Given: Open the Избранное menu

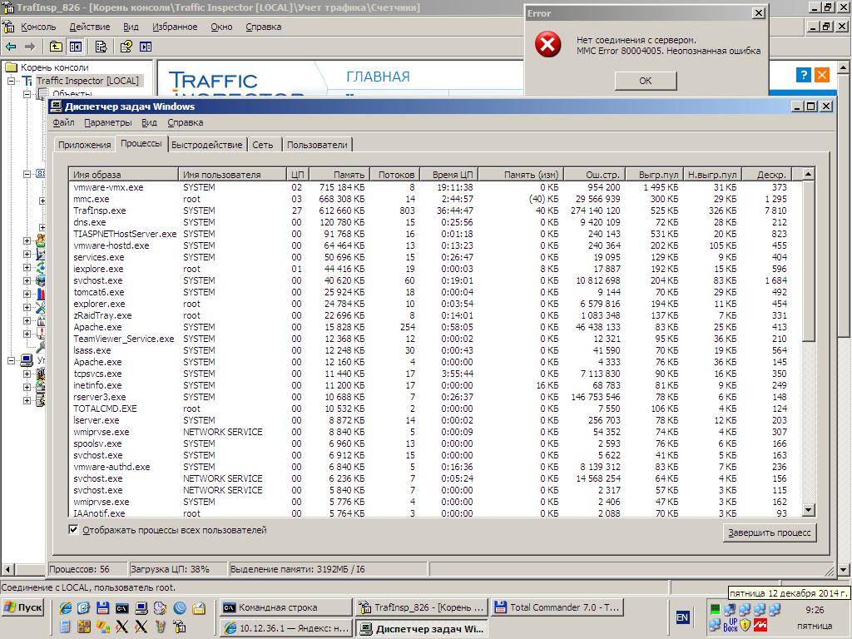Looking at the screenshot, I should click(x=175, y=27).
